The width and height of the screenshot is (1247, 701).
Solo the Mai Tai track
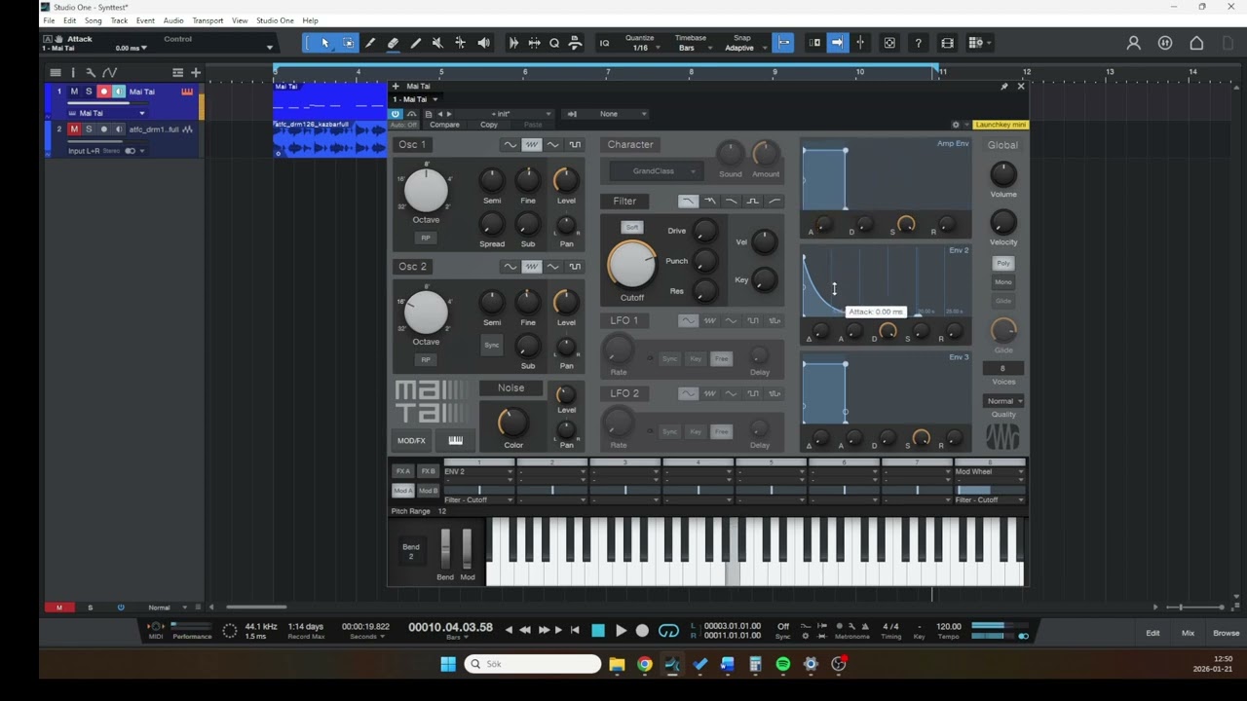89,92
